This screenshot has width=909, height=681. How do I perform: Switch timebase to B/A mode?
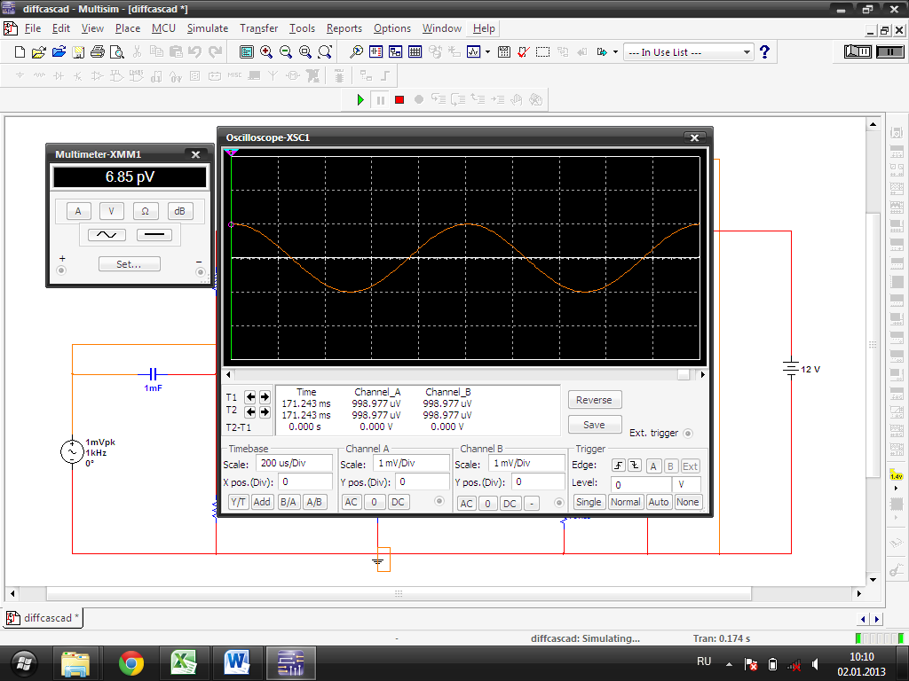[289, 502]
